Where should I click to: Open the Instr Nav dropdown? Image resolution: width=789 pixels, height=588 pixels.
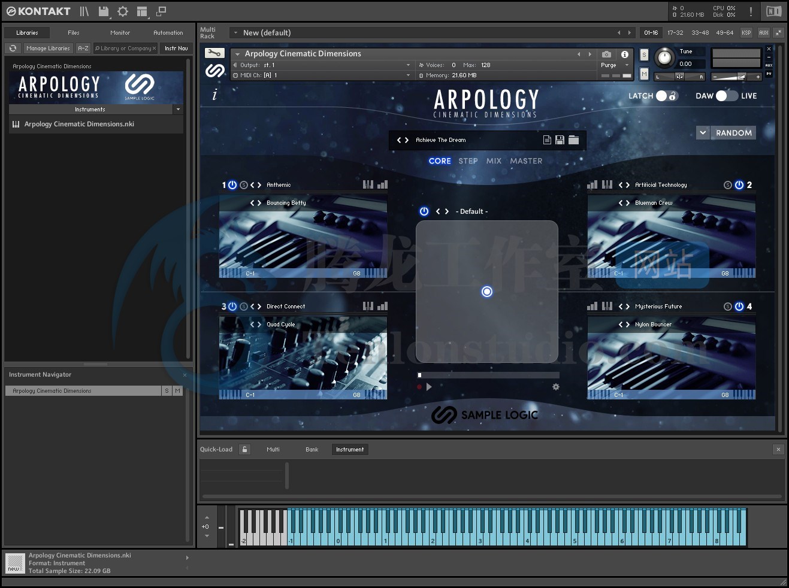(176, 49)
